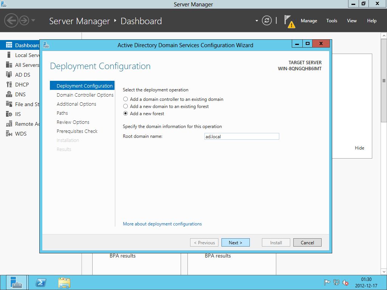Go to Additional Options wizard step
387x290 pixels.
(76, 104)
